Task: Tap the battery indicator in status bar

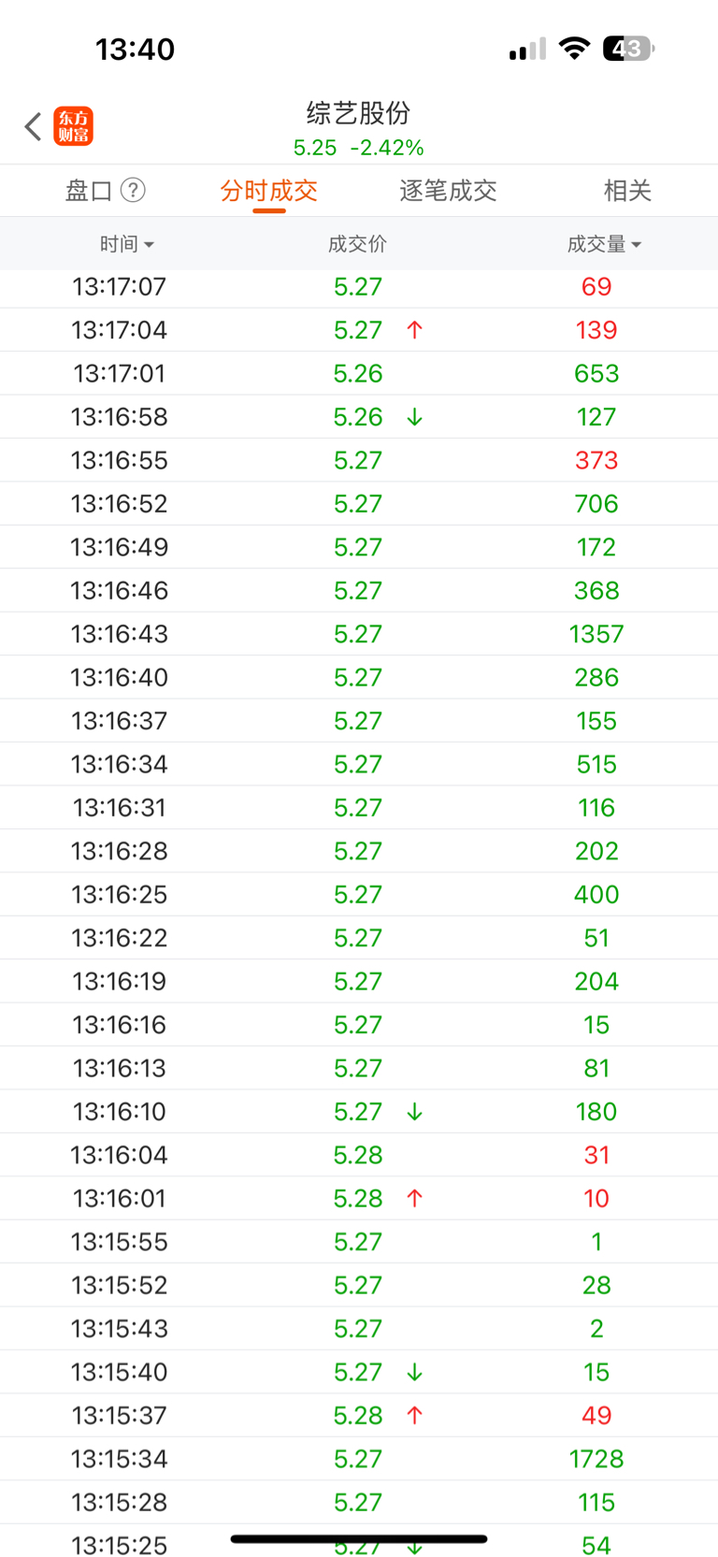Action: [x=629, y=49]
